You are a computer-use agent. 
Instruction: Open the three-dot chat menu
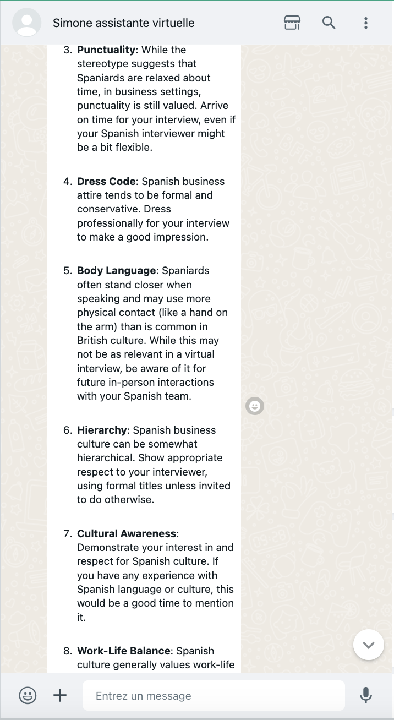coord(366,23)
